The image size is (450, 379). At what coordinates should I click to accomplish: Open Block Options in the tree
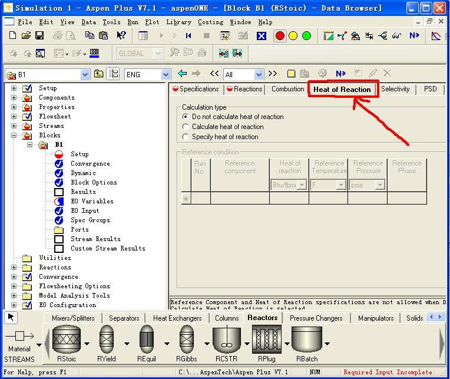coord(94,182)
